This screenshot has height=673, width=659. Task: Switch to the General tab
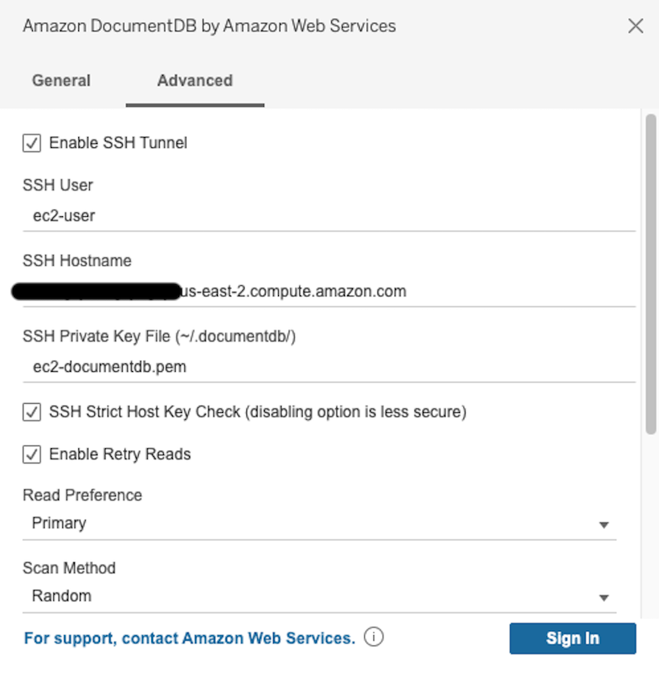point(61,81)
